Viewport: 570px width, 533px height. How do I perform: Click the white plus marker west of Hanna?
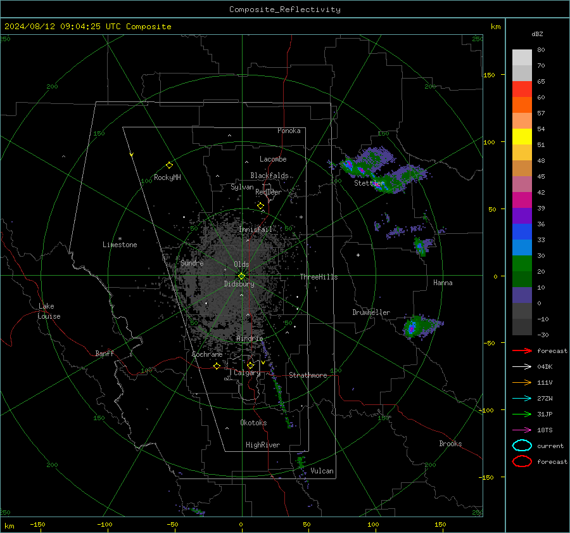point(358,255)
